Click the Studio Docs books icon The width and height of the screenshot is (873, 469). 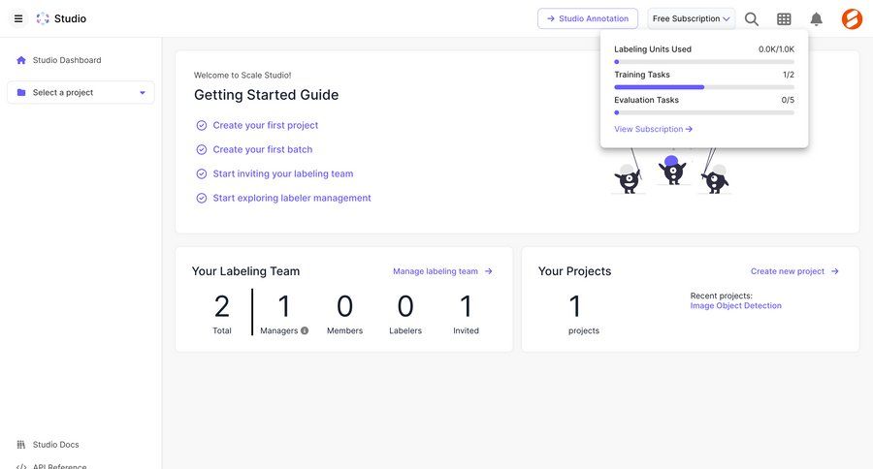pos(21,445)
